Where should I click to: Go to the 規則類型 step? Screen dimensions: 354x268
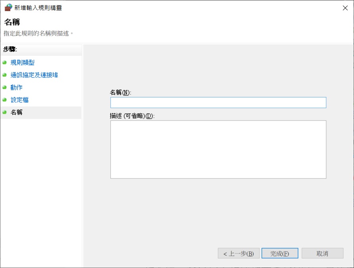pyautogui.click(x=22, y=62)
